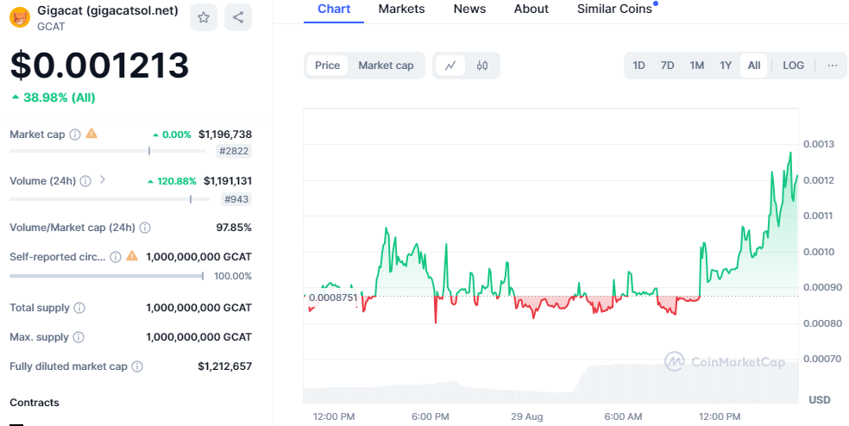Click the Self-reported circ... label
The width and height of the screenshot is (849, 426).
pos(58,257)
